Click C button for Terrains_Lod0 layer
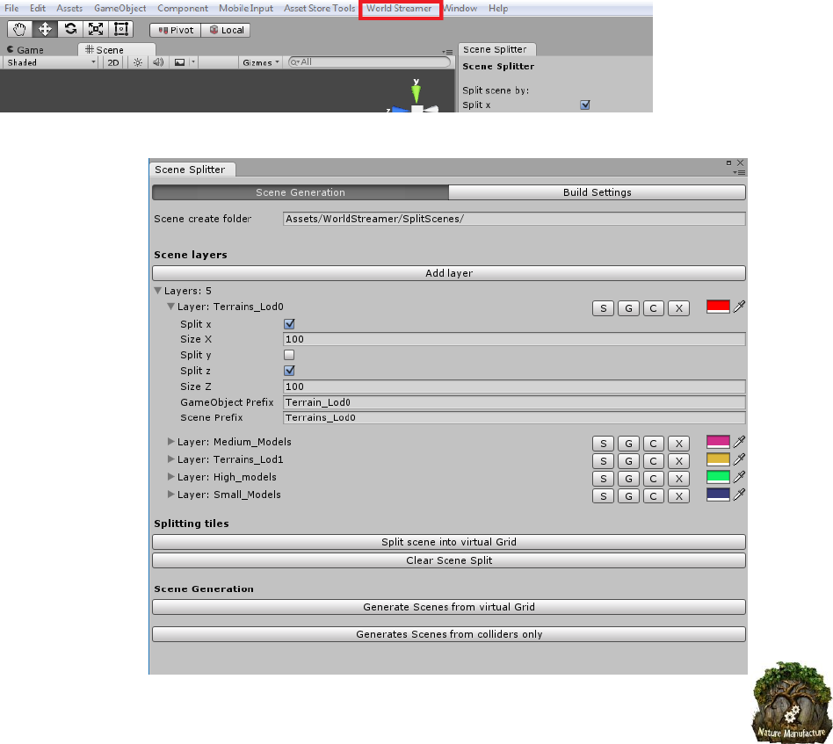Image resolution: width=833 pixels, height=744 pixels. 654,308
